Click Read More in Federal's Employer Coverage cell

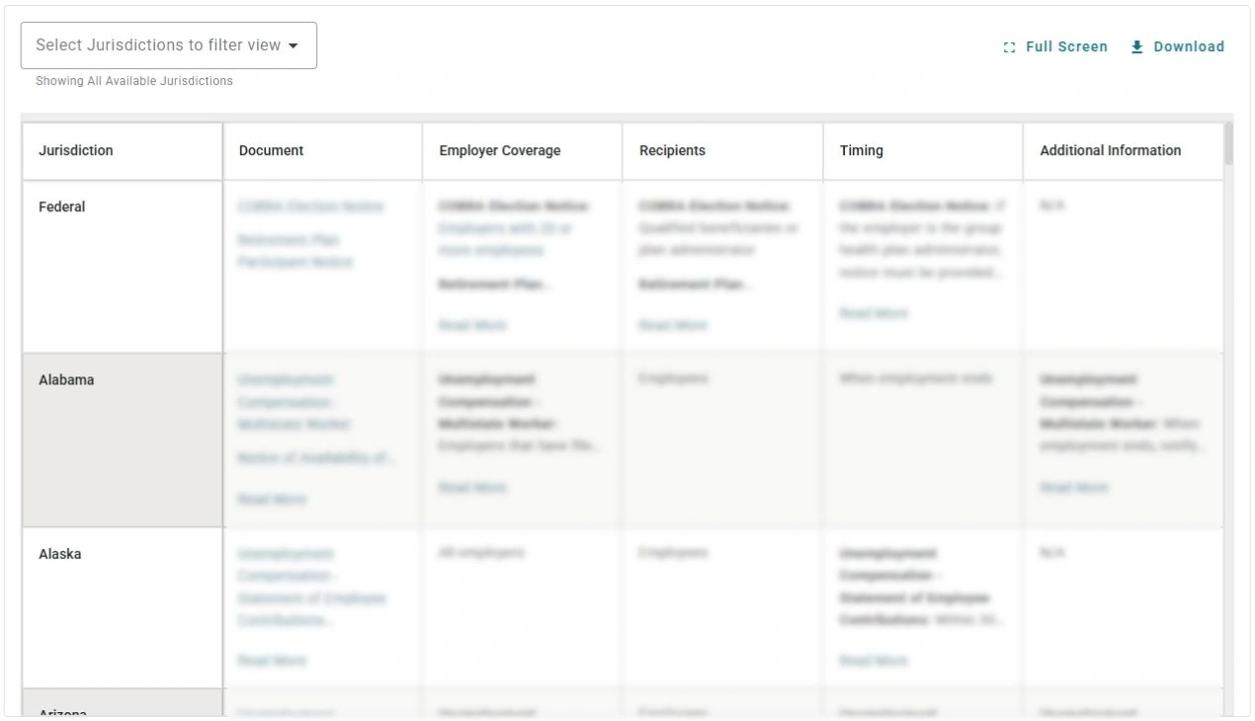471,324
